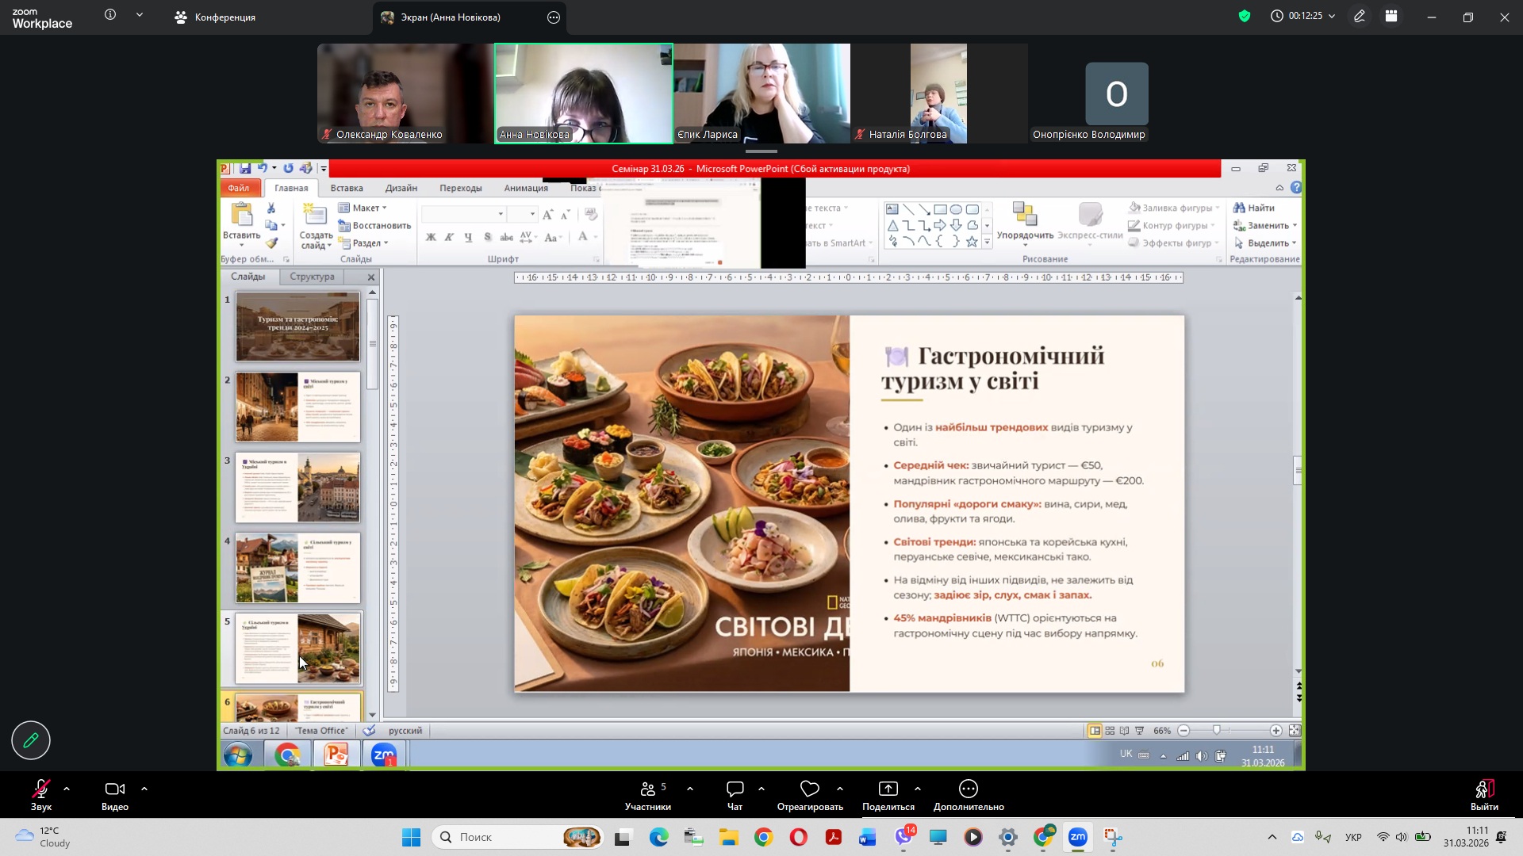
Task: Expand the meeting timer dropdown arrow
Action: click(1332, 16)
